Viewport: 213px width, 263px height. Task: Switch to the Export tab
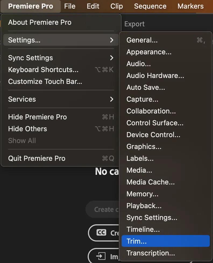click(134, 24)
